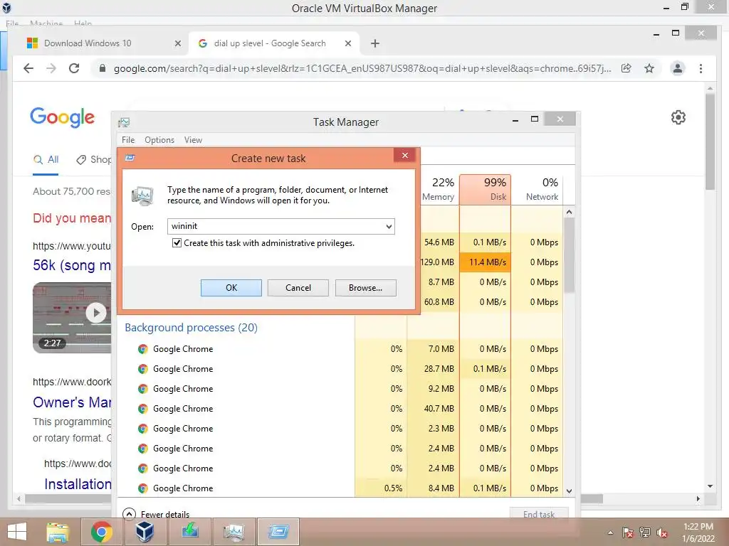The width and height of the screenshot is (729, 546).
Task: Click the share page icon in address bar
Action: tap(626, 69)
